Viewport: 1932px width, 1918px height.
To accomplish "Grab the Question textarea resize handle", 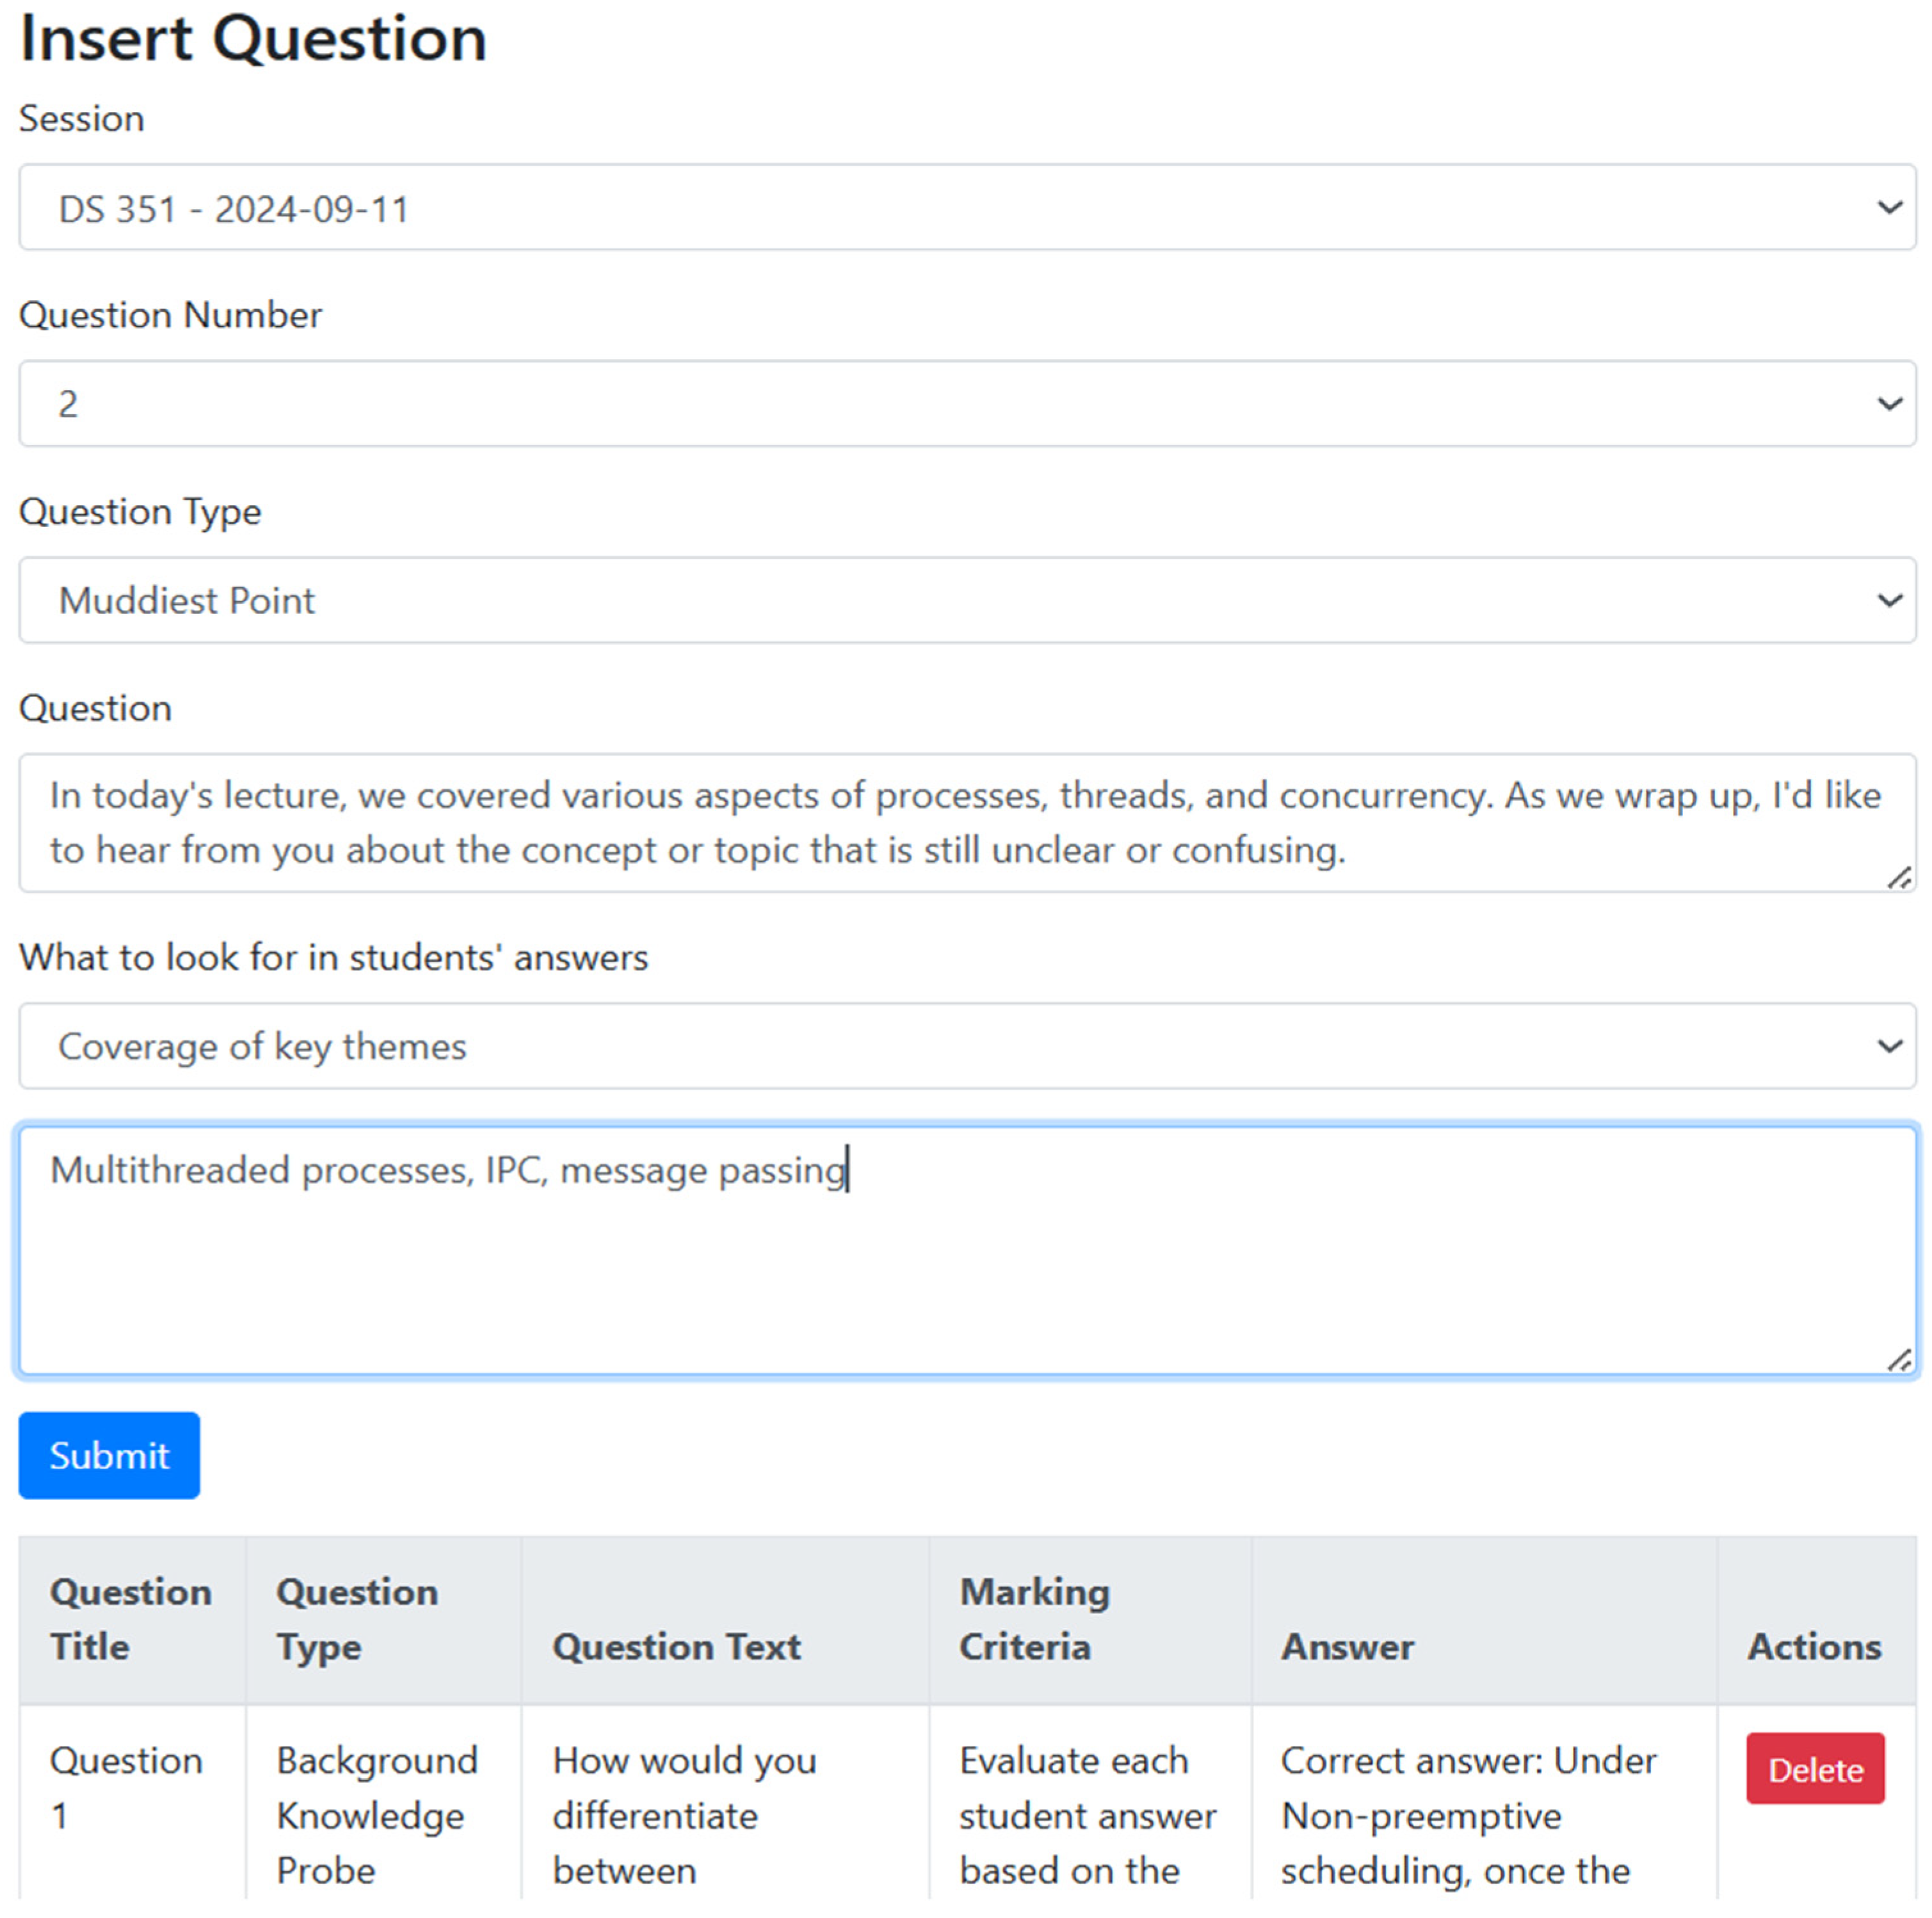I will coord(1899,878).
